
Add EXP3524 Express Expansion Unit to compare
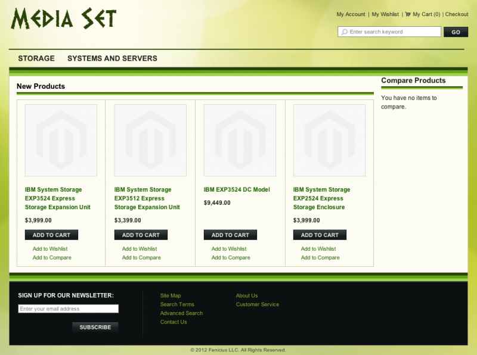point(52,258)
